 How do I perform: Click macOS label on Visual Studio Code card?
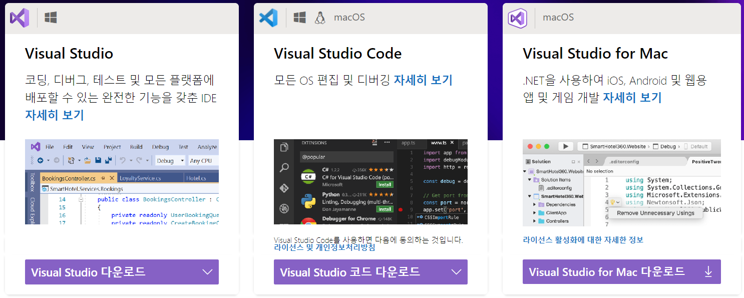click(x=349, y=18)
